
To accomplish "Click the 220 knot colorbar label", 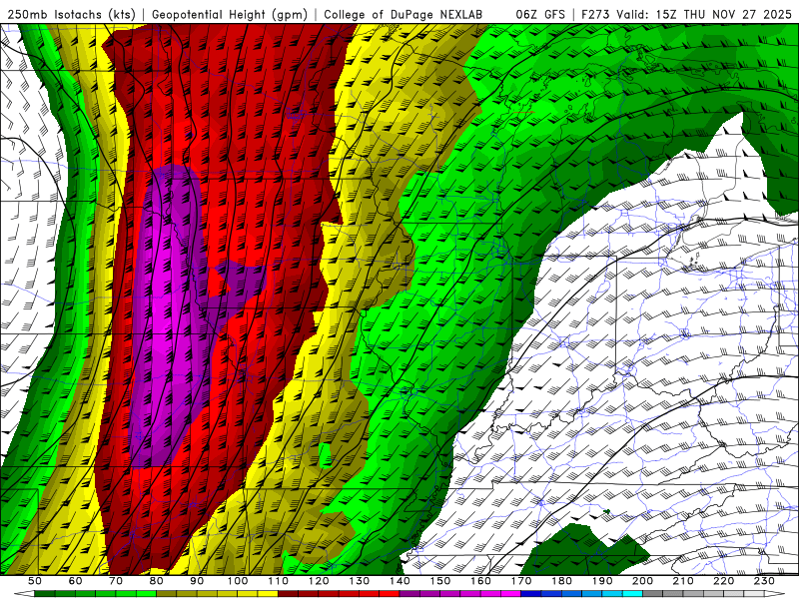I will click(x=723, y=581).
